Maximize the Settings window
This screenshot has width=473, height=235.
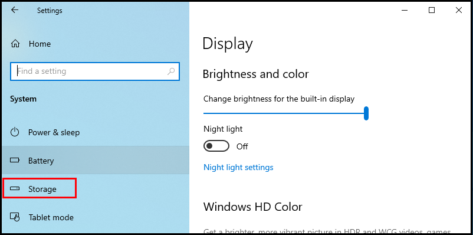click(x=432, y=10)
